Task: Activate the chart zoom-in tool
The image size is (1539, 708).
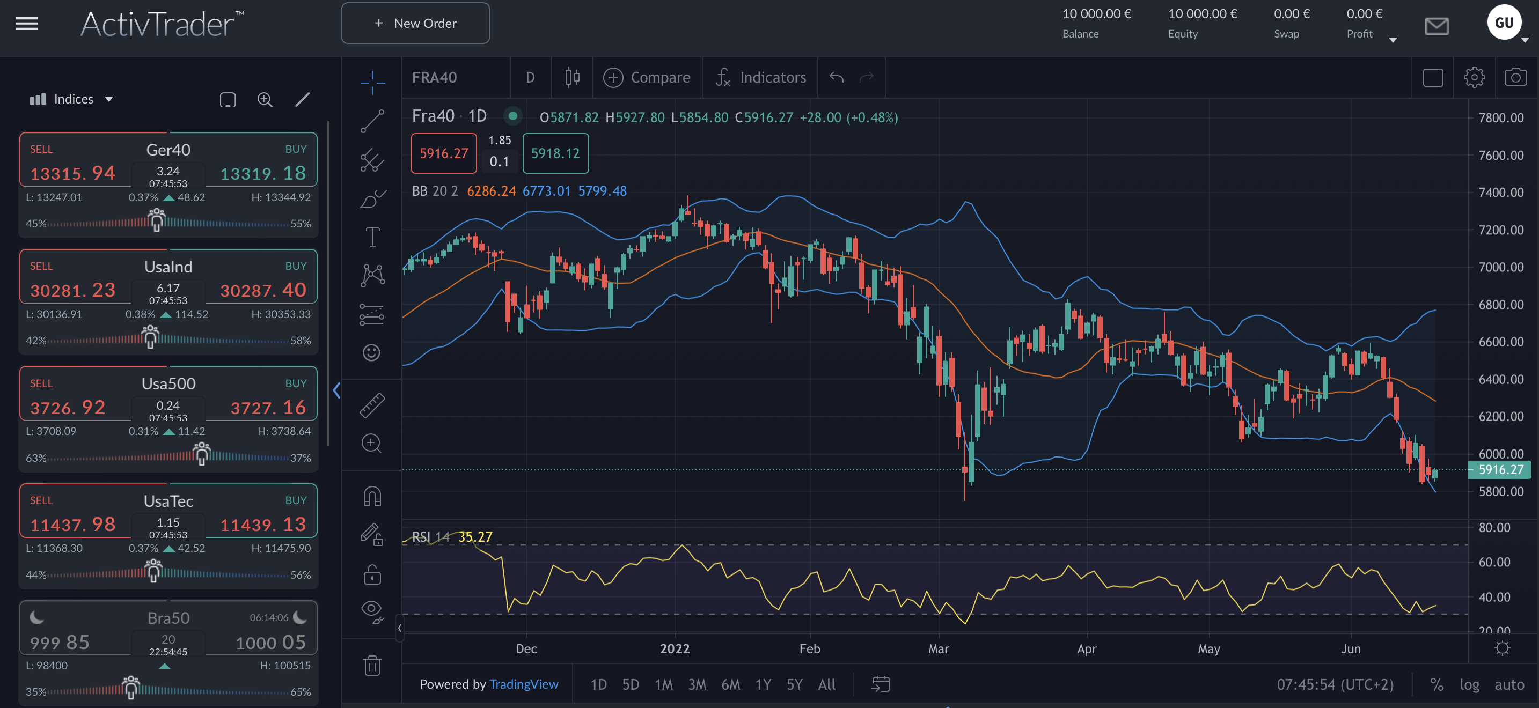Action: click(372, 444)
